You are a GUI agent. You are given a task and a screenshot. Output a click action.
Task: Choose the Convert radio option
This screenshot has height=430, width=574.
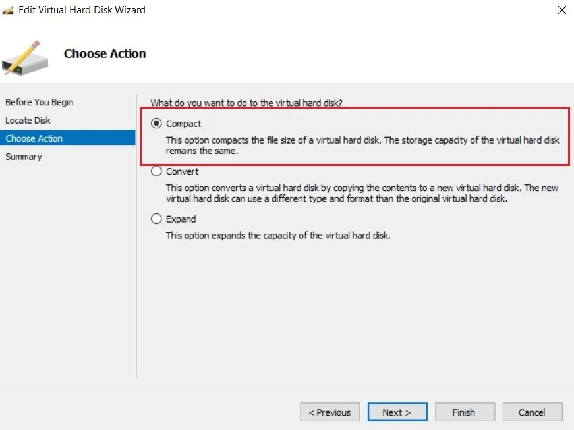(x=156, y=171)
